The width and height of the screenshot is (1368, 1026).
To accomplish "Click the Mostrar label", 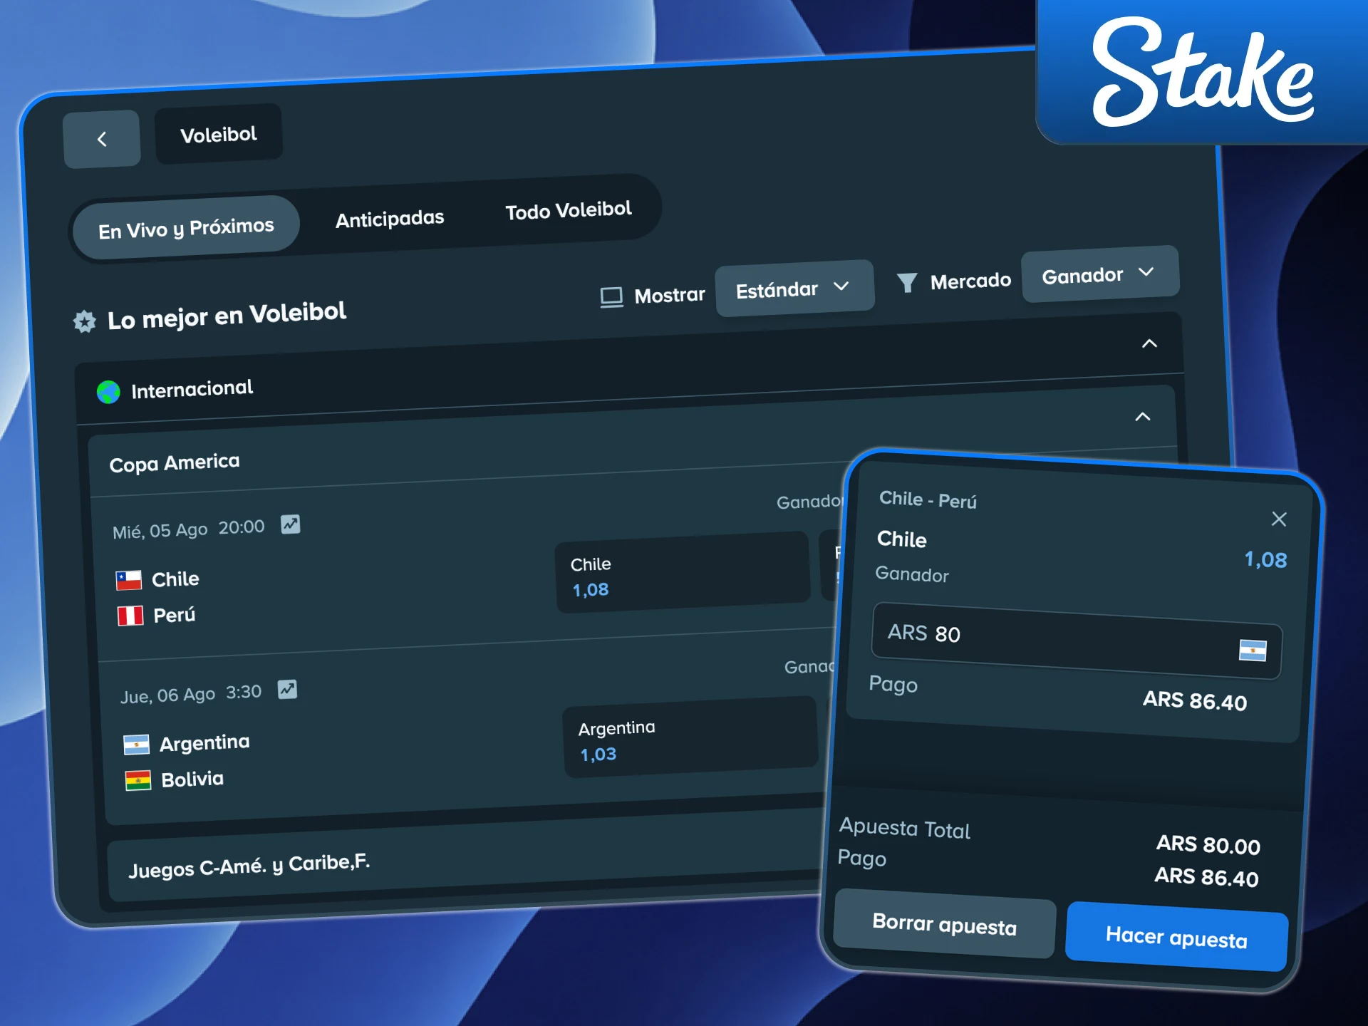I will 670,295.
